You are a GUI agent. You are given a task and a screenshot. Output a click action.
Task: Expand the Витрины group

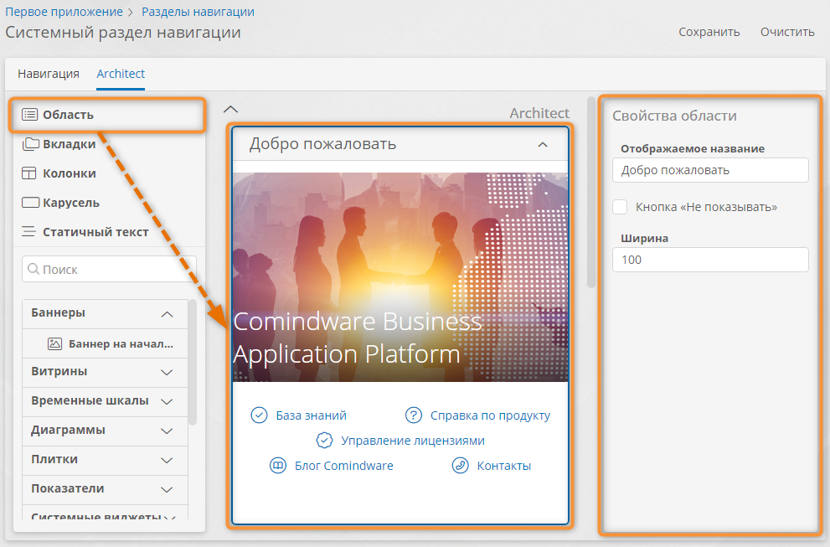tap(167, 372)
